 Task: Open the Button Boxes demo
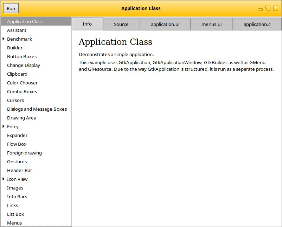pyautogui.click(x=36, y=57)
